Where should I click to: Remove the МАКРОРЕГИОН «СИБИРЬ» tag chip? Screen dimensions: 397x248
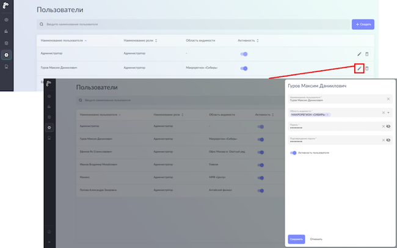[328, 114]
